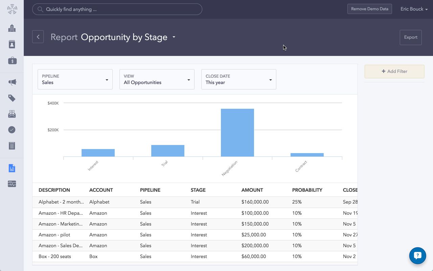Screen dimensions: 433x271
Task: Open the Pipeline dropdown showing Sales
Action: tap(75, 79)
